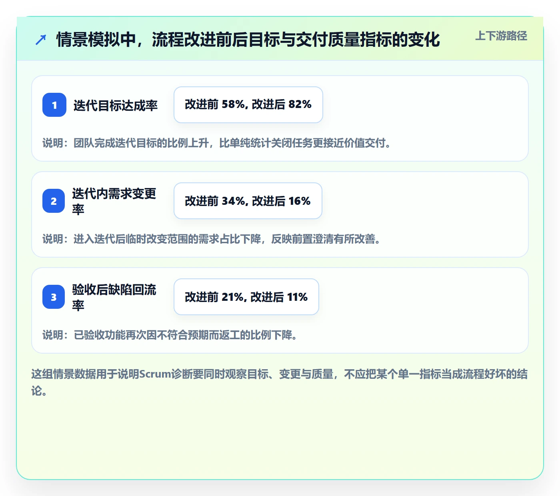Click the note starting 说明：进入迭代后临时改变范围

coord(212,239)
